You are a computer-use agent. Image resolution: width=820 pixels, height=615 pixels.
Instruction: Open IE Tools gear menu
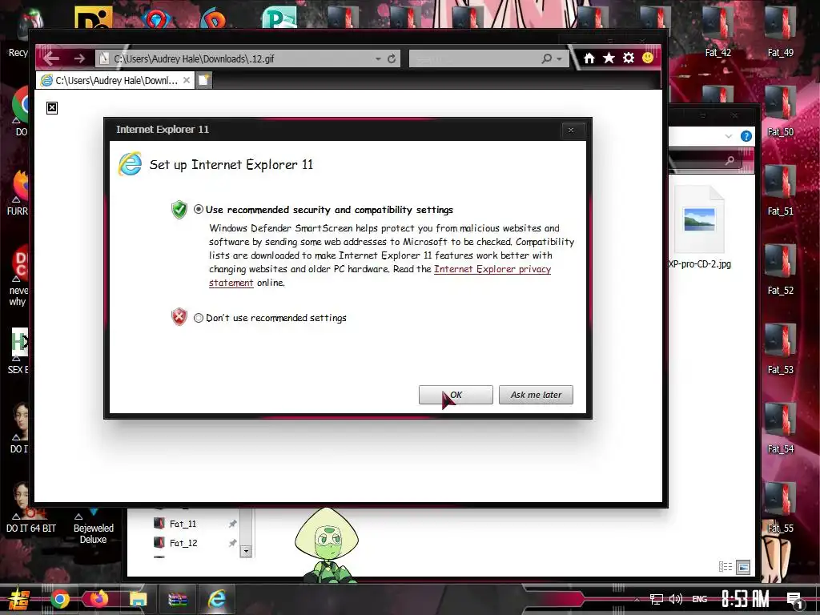coord(628,58)
